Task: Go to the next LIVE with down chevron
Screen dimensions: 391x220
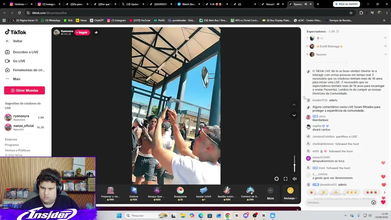Action: pyautogui.click(x=294, y=115)
